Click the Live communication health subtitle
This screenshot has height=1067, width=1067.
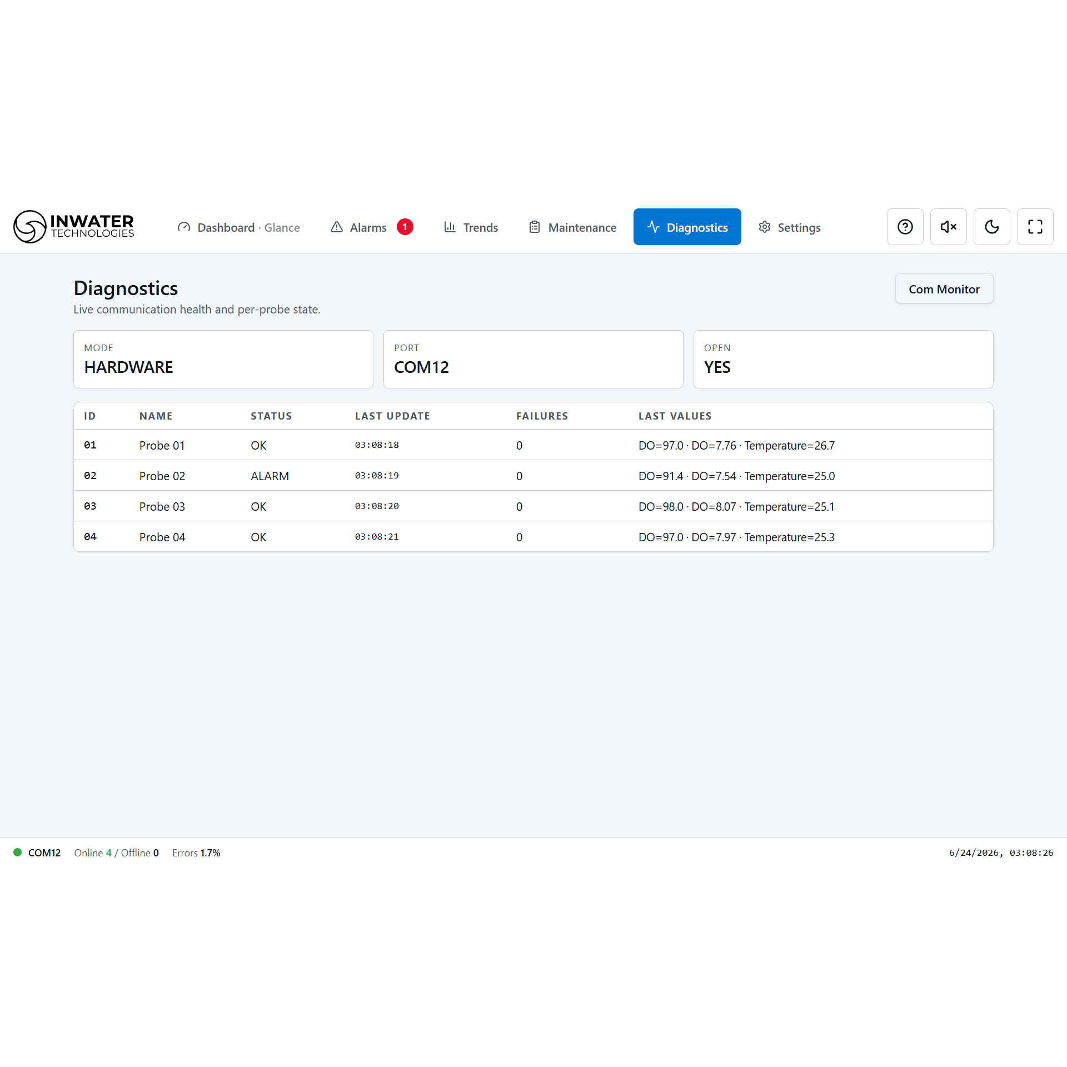pyautogui.click(x=197, y=310)
